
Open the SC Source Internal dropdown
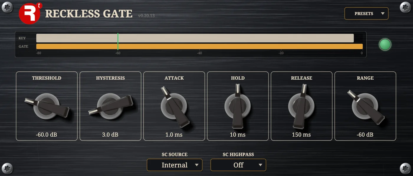175,165
